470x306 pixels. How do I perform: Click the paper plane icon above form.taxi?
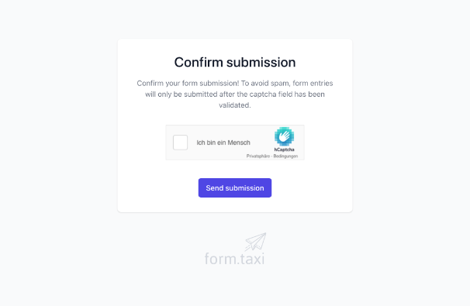point(255,242)
